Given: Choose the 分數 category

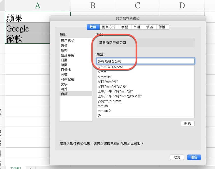Looking at the screenshot, I should (76, 74).
